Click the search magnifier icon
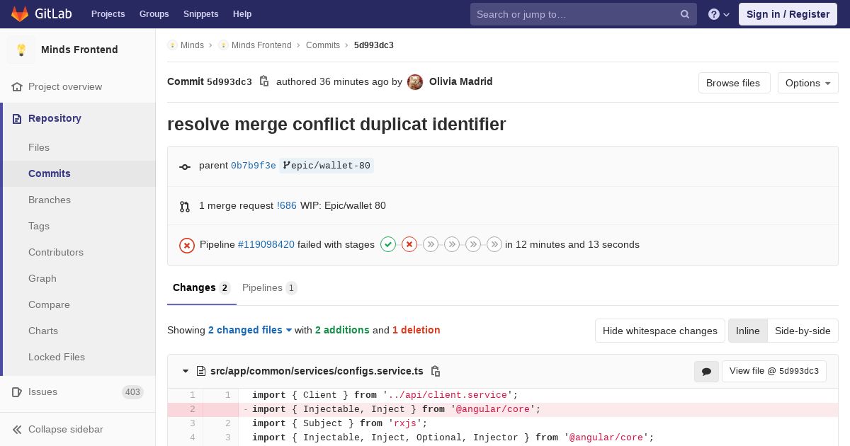This screenshot has width=850, height=446. tap(685, 14)
